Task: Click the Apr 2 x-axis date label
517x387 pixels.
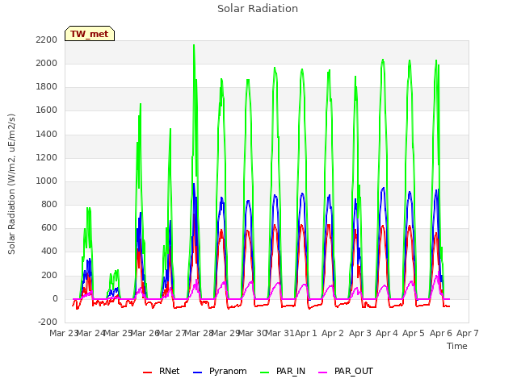Action: tap(333, 333)
